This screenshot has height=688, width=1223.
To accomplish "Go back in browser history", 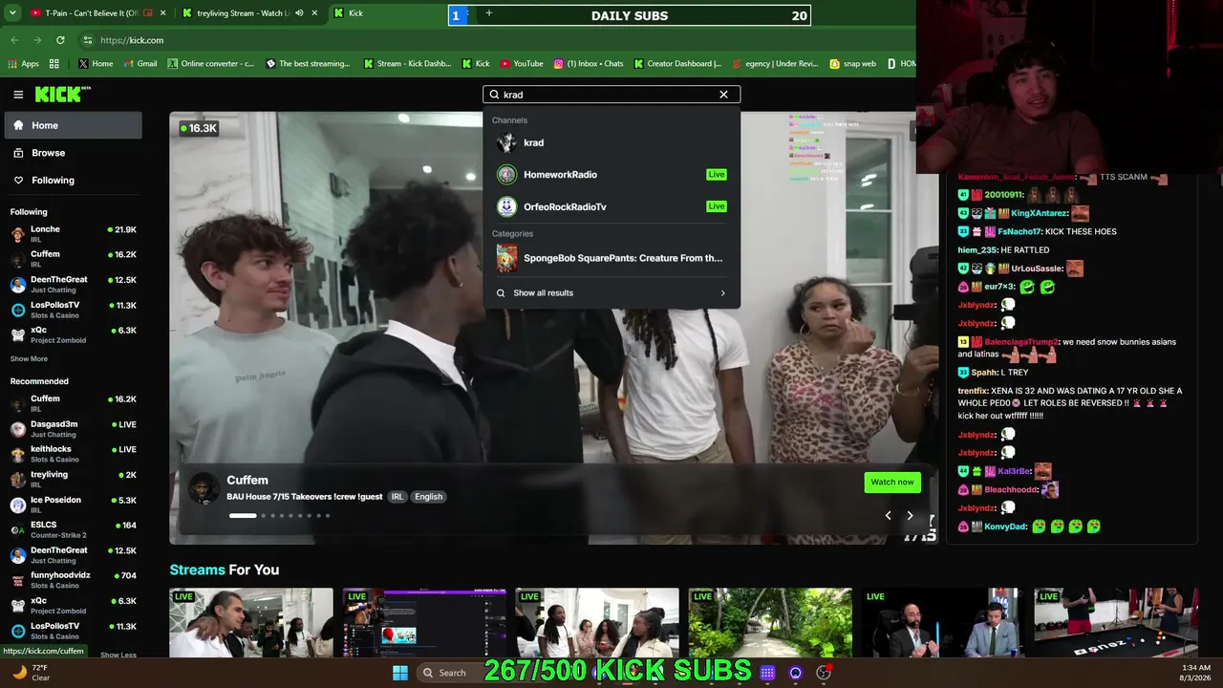I will point(14,40).
